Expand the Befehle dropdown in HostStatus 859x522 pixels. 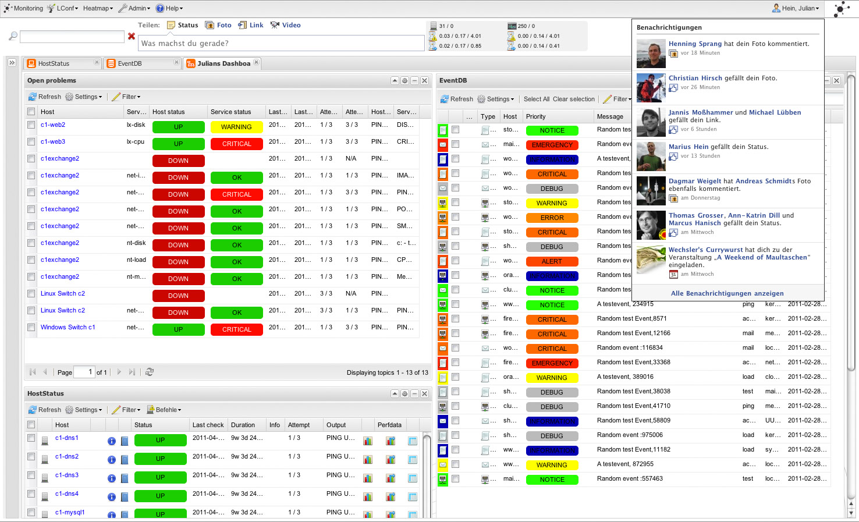point(164,410)
